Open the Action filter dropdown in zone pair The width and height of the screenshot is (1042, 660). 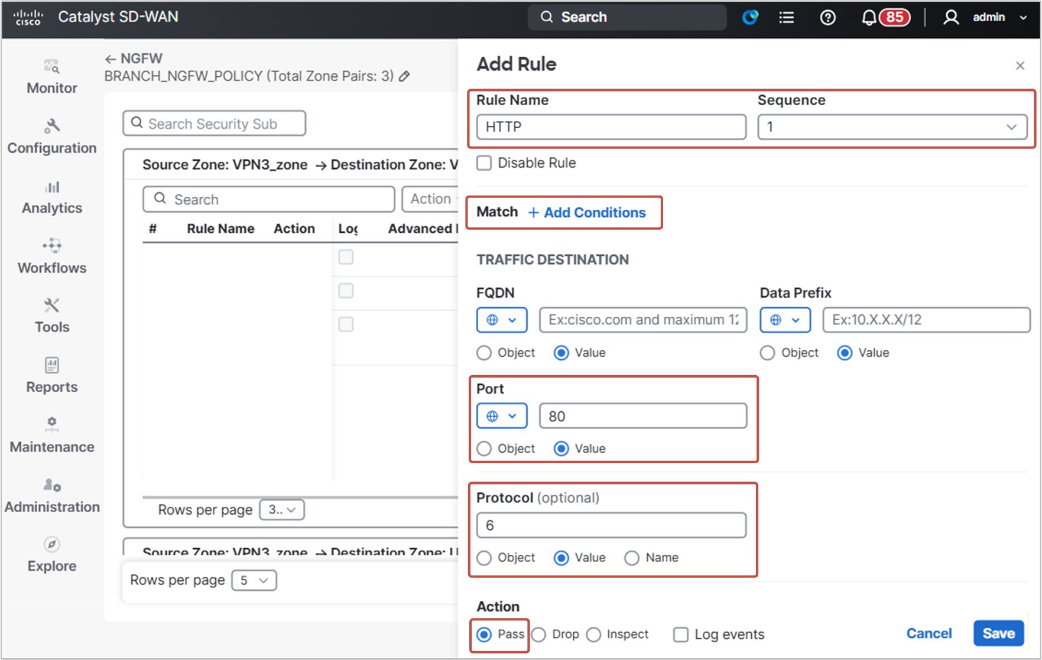(431, 199)
